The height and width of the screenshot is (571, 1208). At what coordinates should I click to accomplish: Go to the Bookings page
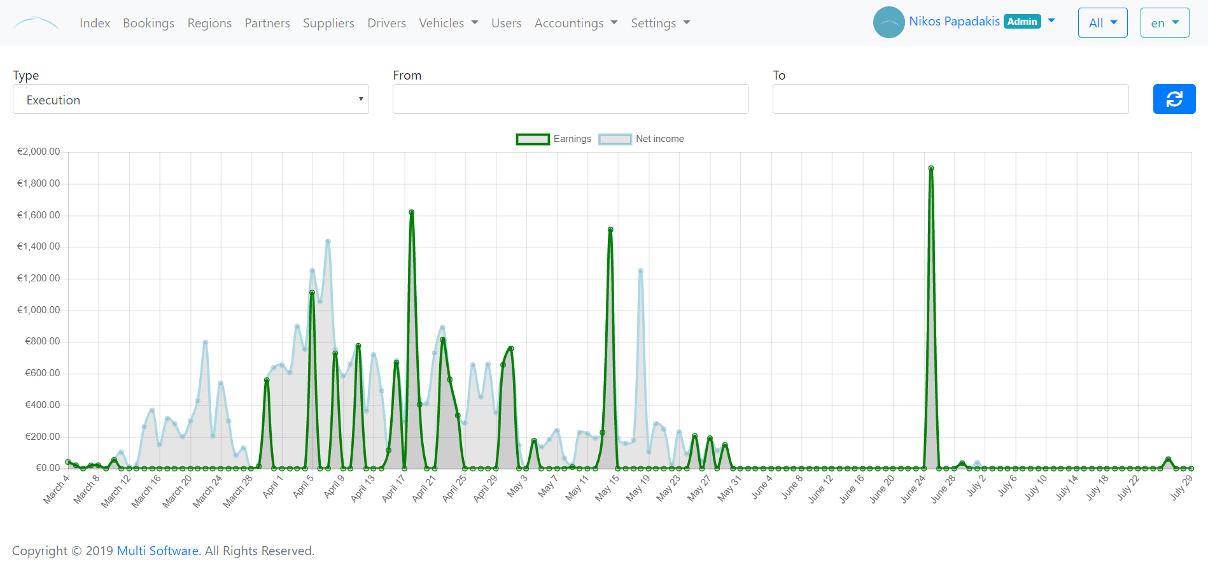tap(148, 23)
